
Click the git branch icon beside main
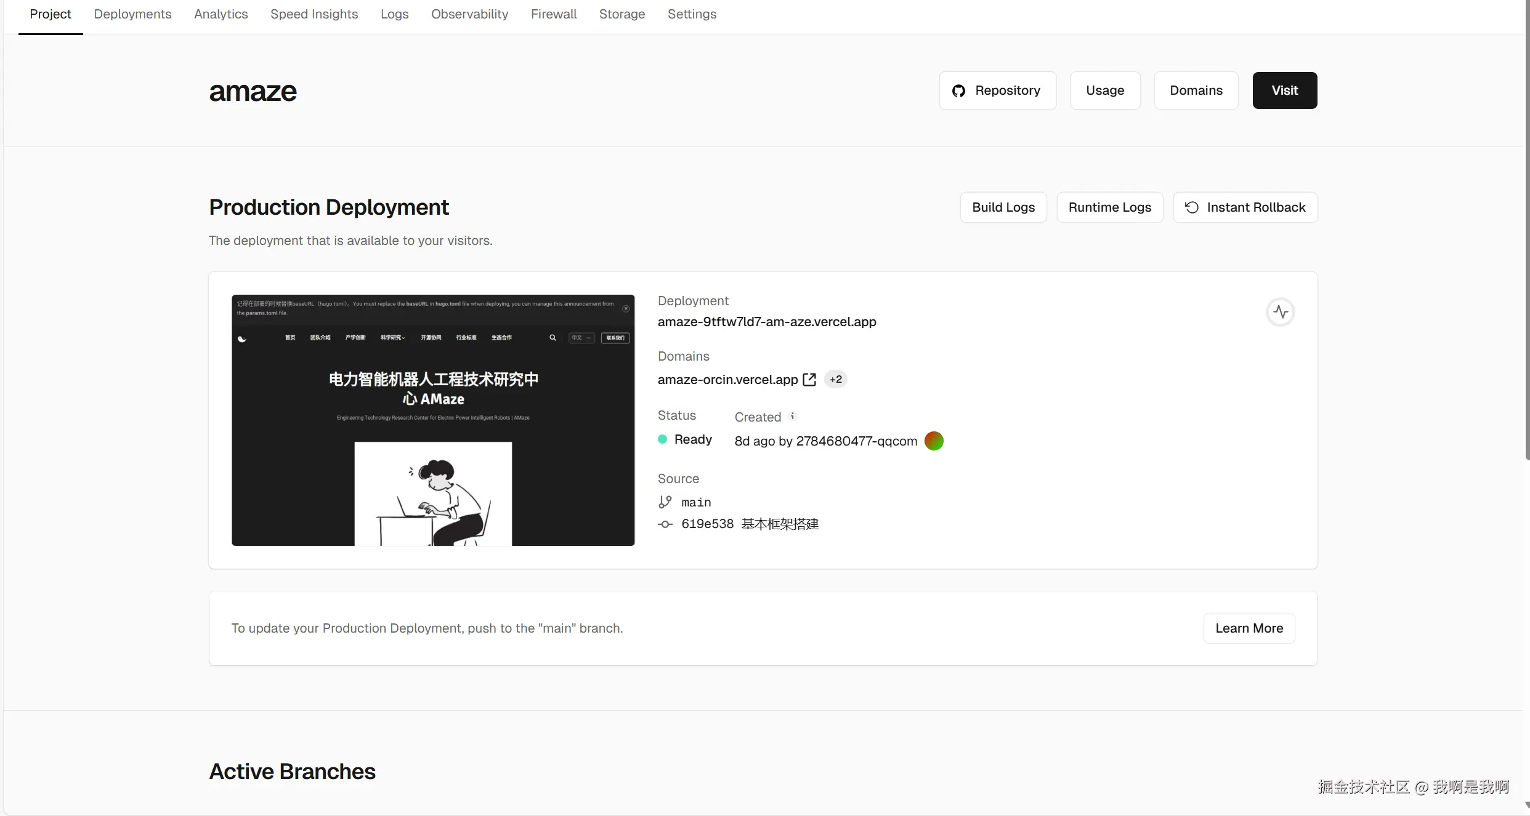tap(665, 502)
